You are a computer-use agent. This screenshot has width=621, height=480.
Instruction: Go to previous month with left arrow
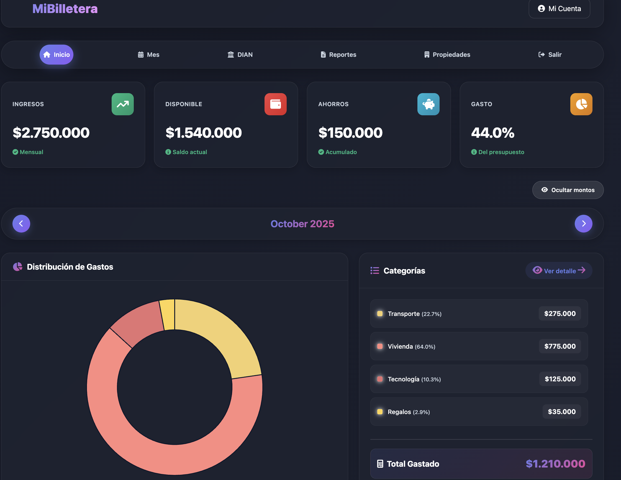(x=21, y=224)
